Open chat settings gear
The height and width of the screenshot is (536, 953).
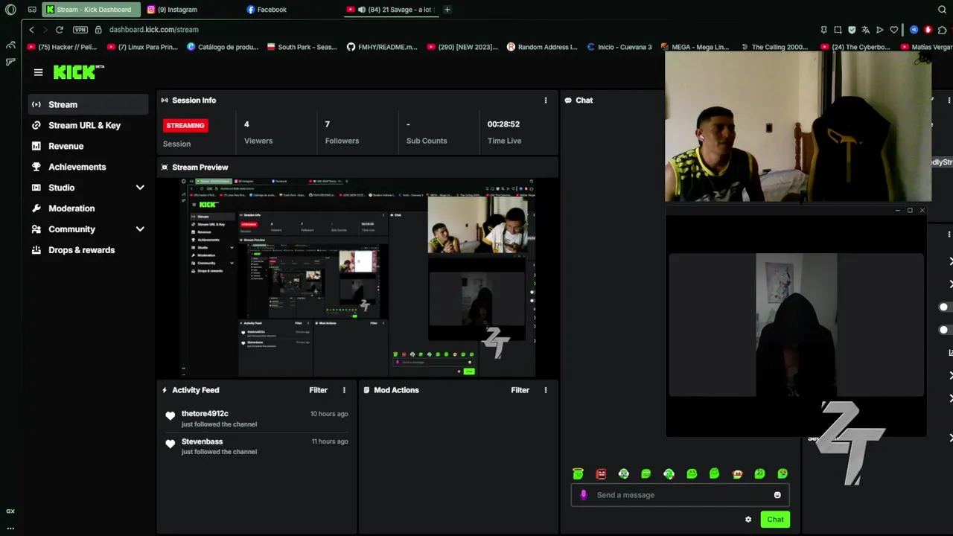point(748,520)
